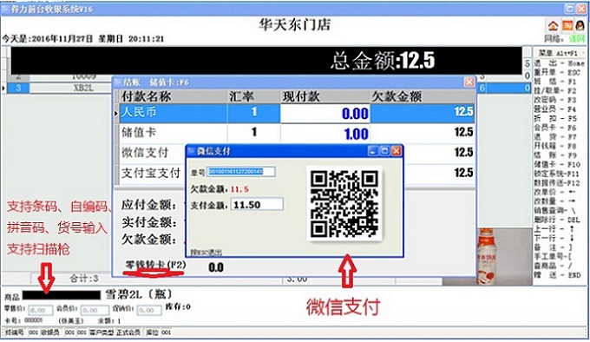Click 客户类型 正式会员 in status bar

pos(115,332)
